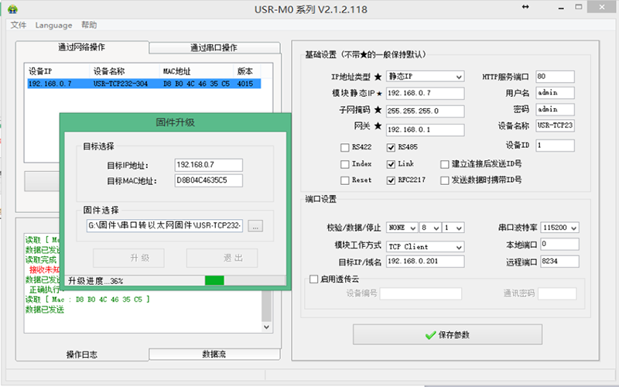Select device row 192.168.0.7 in list
The height and width of the screenshot is (387, 619).
coord(139,84)
